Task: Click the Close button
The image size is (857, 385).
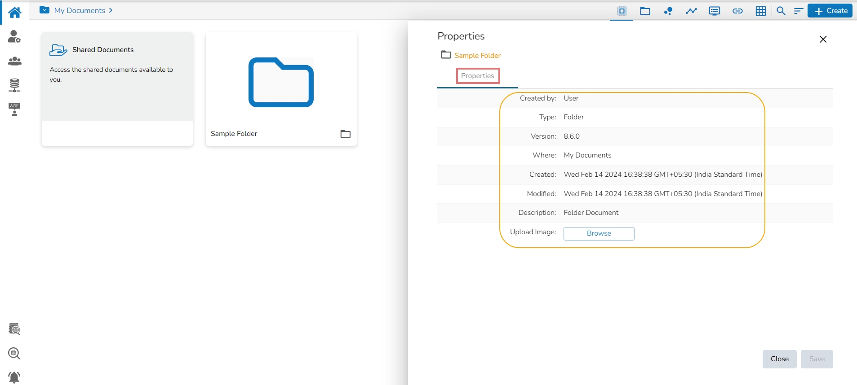Action: [780, 359]
